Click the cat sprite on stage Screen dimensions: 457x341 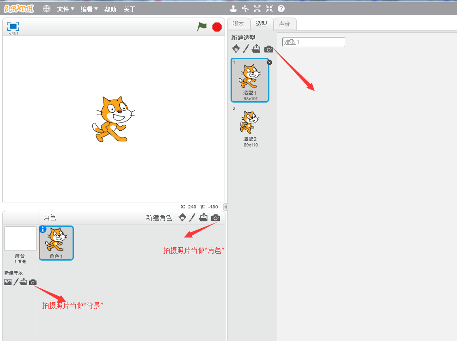coord(113,119)
